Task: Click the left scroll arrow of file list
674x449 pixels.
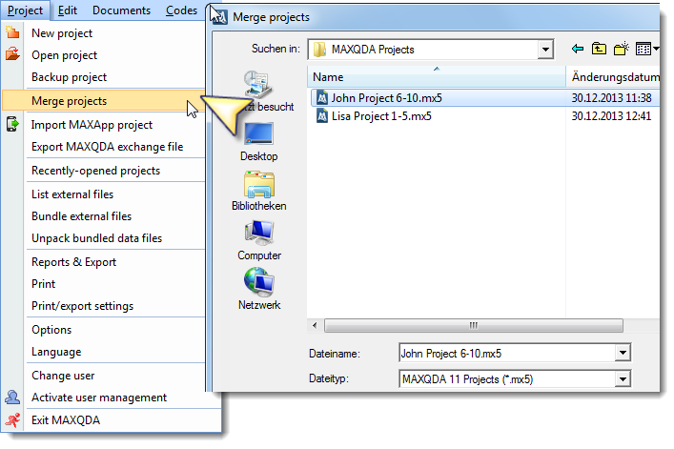Action: 315,325
